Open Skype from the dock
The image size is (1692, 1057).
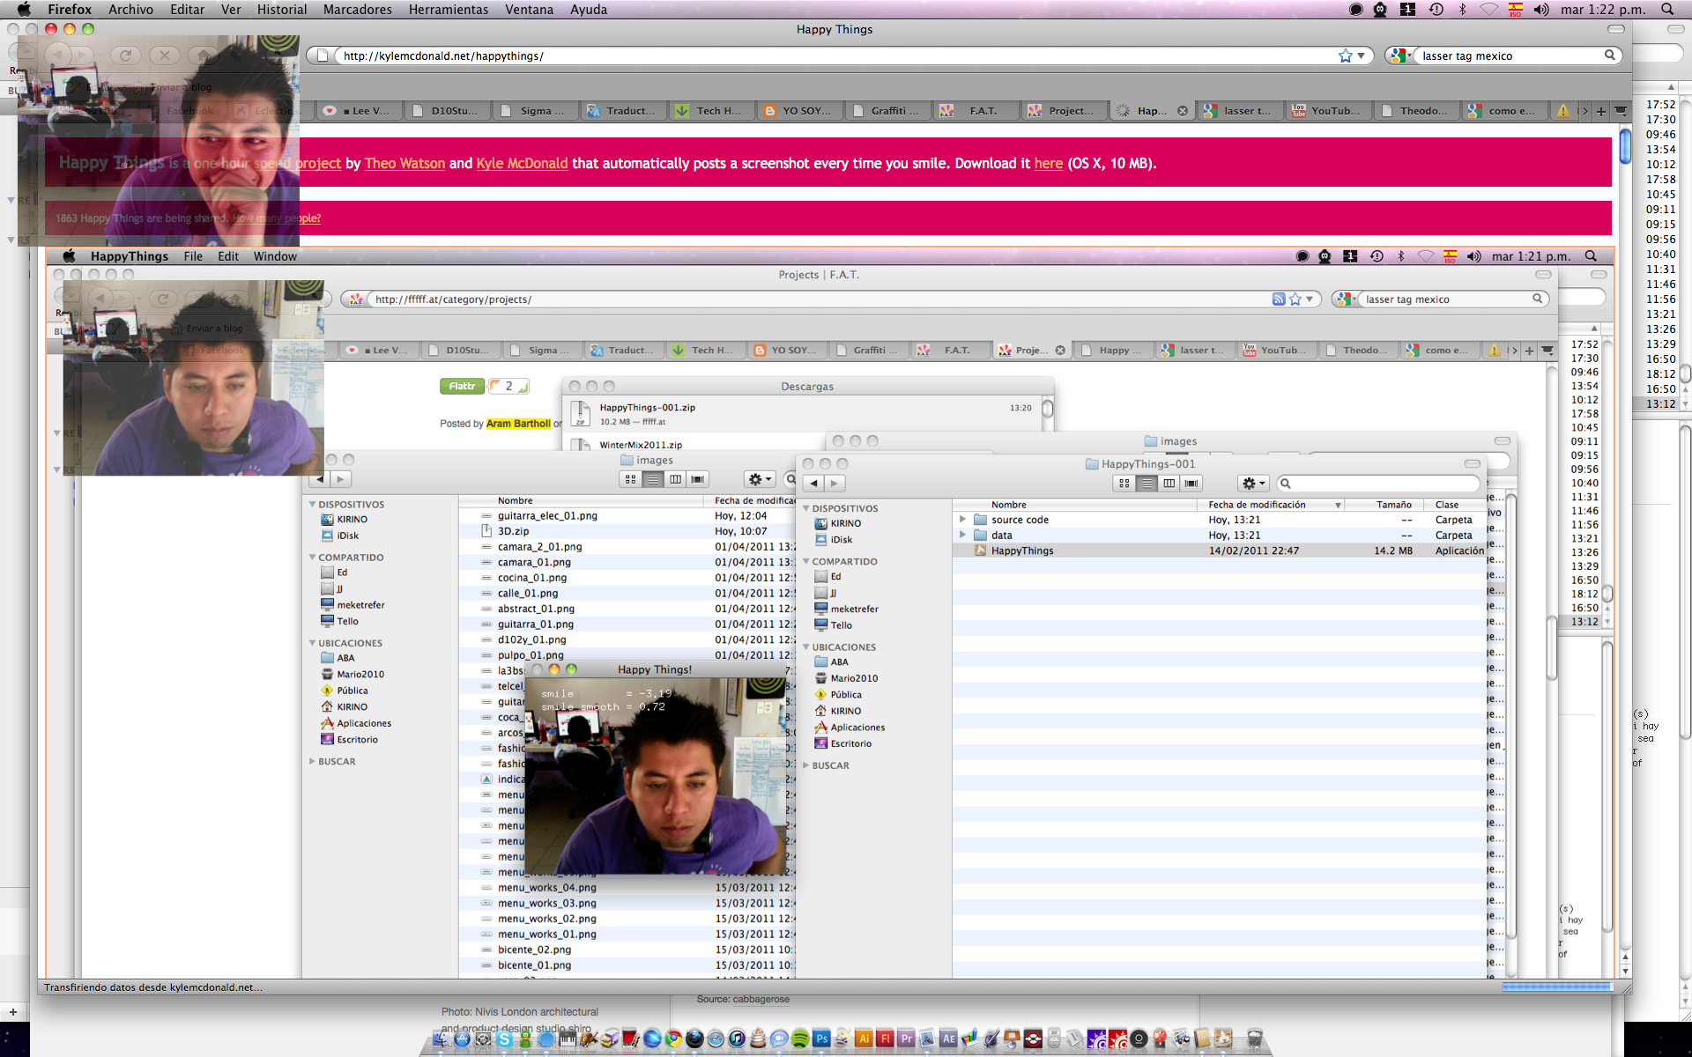click(504, 1039)
